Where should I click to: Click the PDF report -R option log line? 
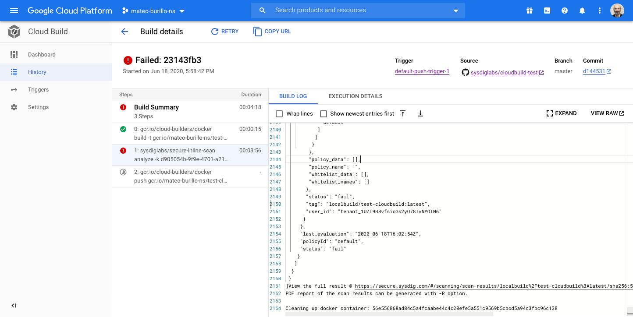coord(377,293)
